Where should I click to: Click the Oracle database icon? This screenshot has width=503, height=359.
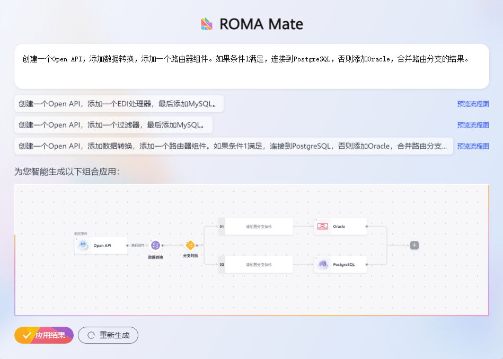(322, 226)
